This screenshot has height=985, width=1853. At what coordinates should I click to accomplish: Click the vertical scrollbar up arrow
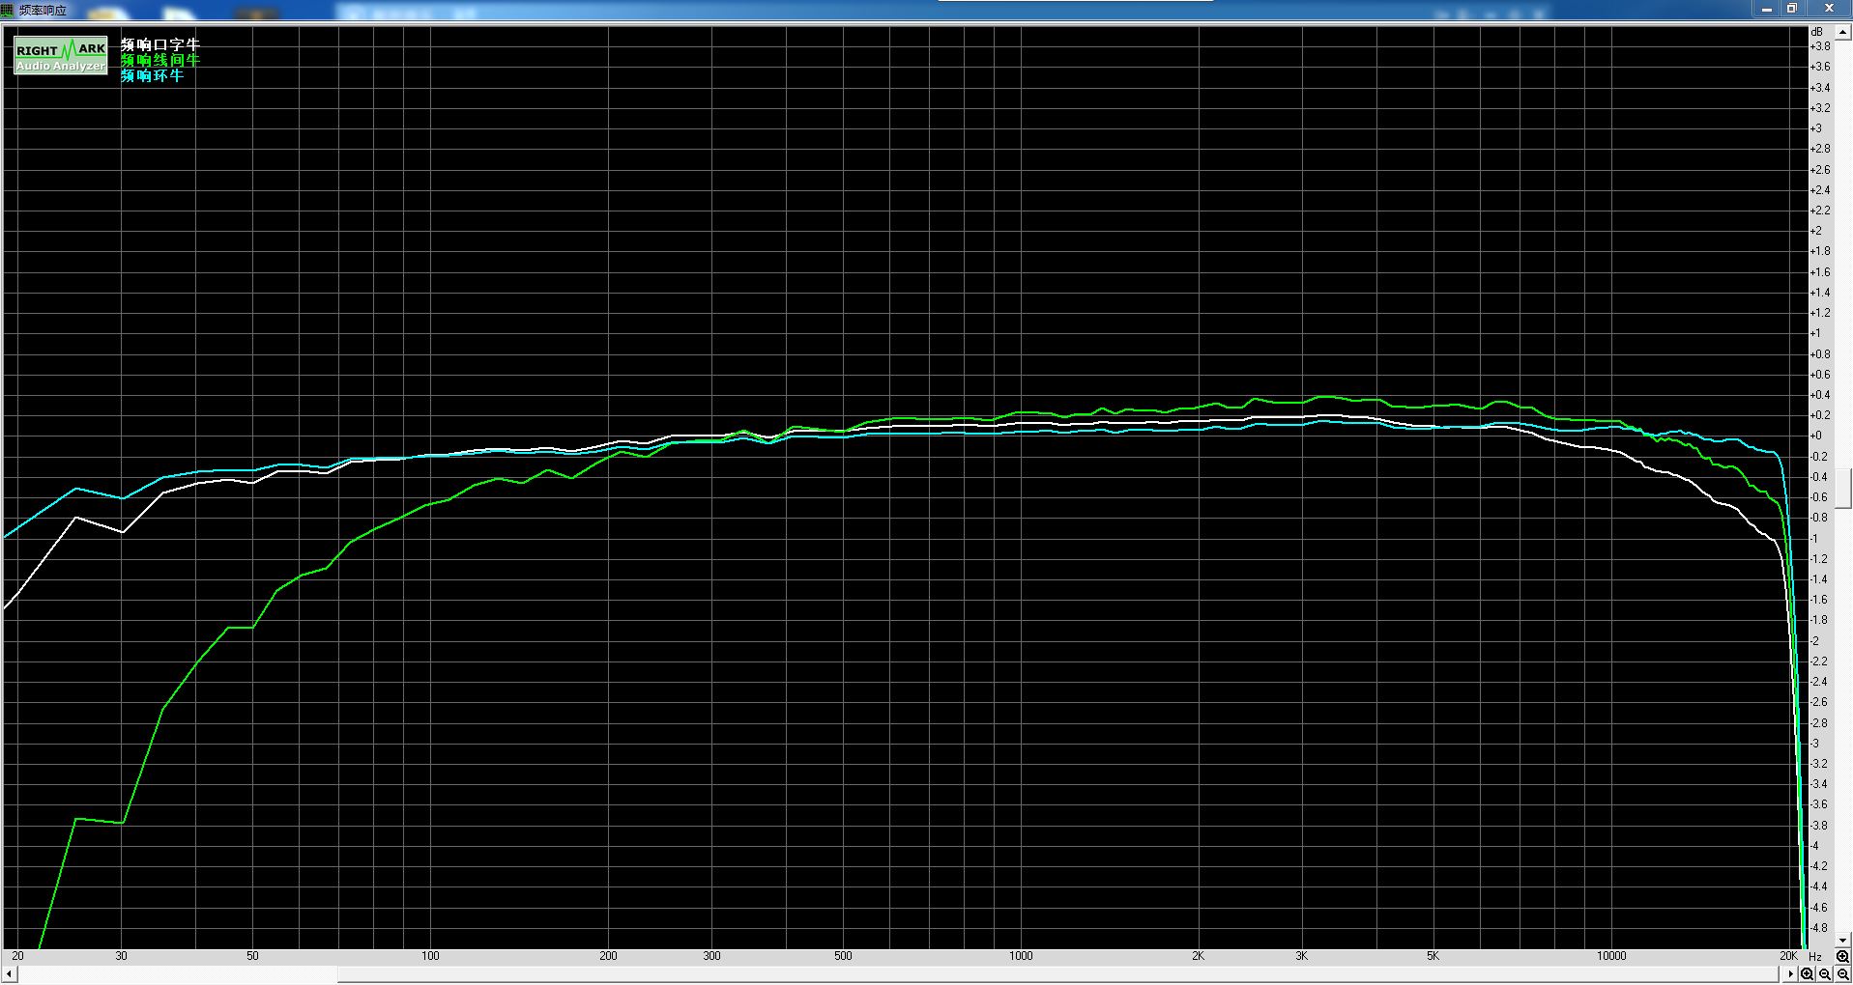pos(1843,32)
